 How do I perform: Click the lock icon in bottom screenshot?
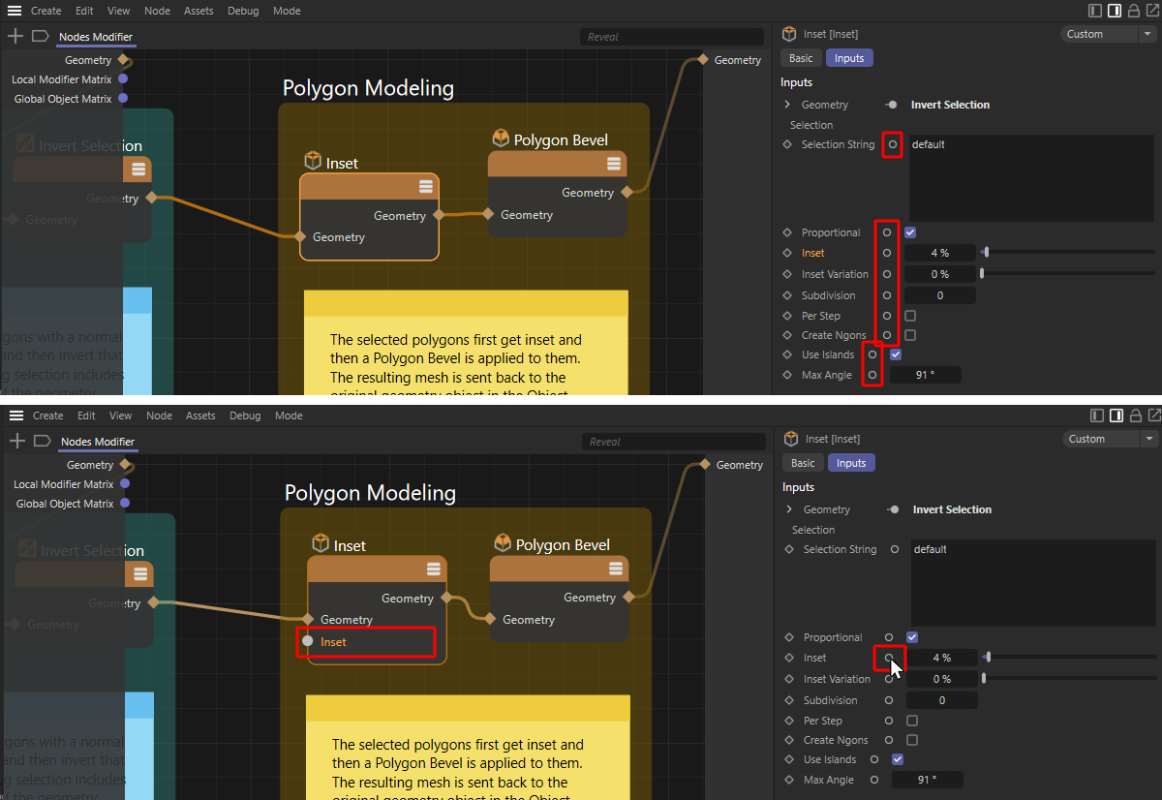click(x=1136, y=415)
